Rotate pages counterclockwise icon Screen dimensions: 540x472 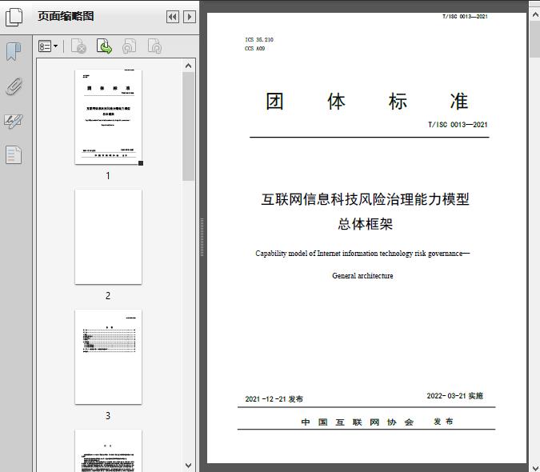pos(129,46)
